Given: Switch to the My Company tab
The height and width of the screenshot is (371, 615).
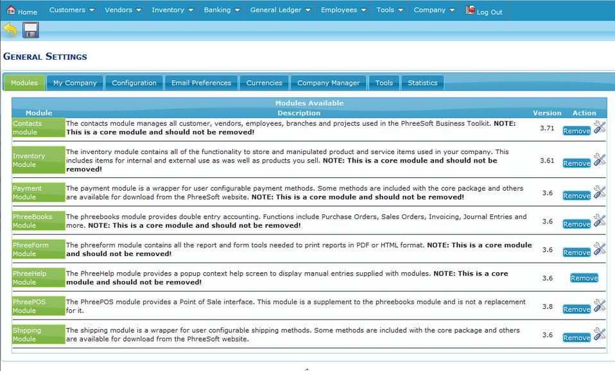Looking at the screenshot, I should click(74, 83).
